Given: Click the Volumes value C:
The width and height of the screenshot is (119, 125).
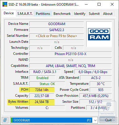Looking at the screenshot, I should coord(47,108).
